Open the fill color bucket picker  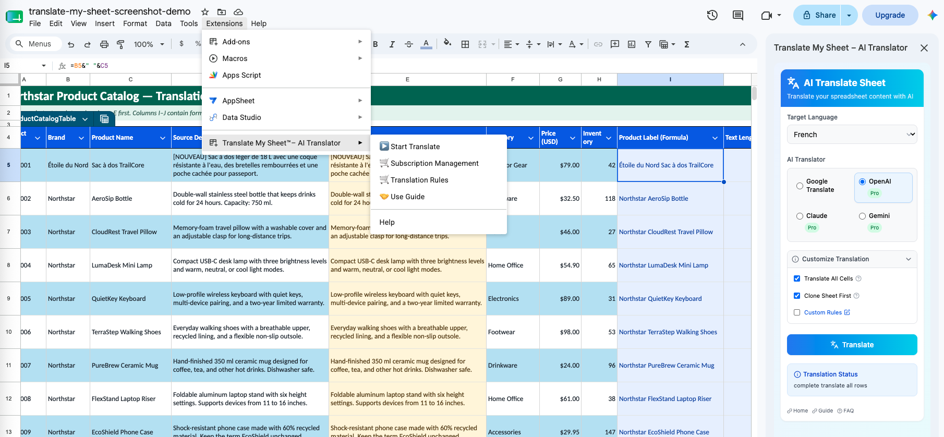click(x=447, y=43)
